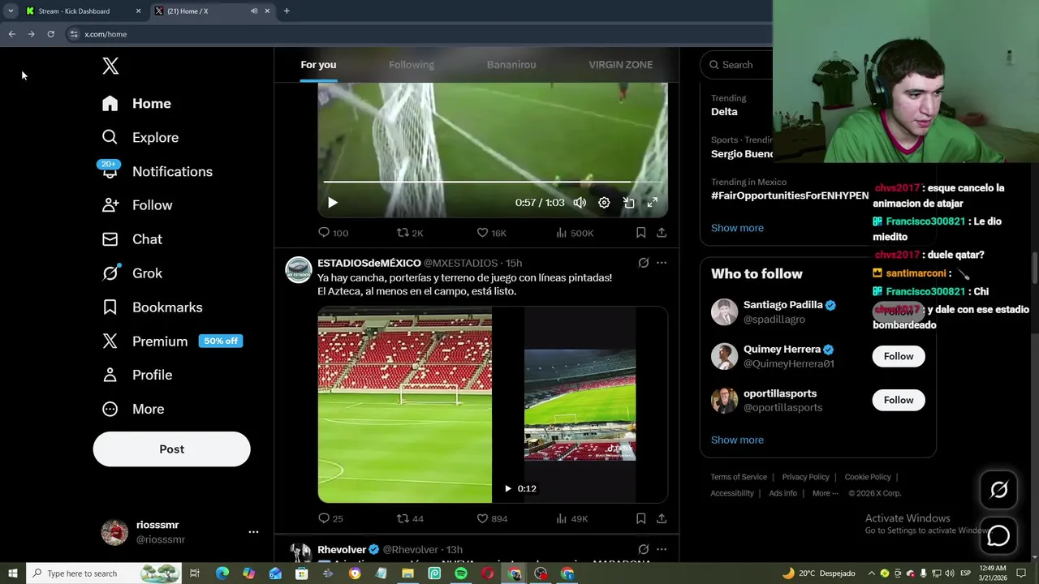Open #FairOpportunitiesForENHYPEN trend
This screenshot has height=584, width=1039.
[790, 196]
